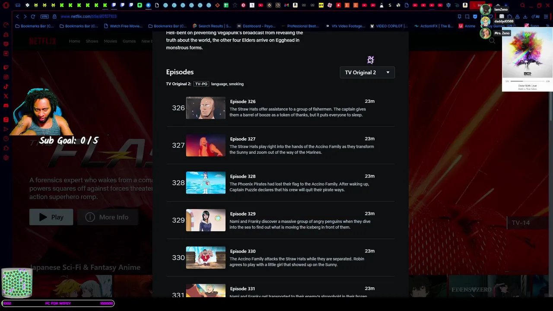Open Vfx Video Footage bookmark
The height and width of the screenshot is (311, 553).
[x=345, y=26]
